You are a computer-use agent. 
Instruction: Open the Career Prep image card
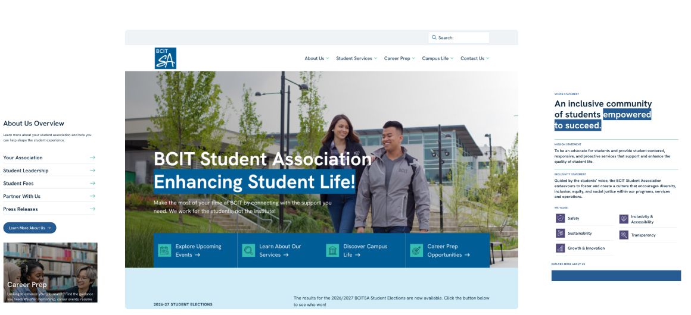click(50, 272)
